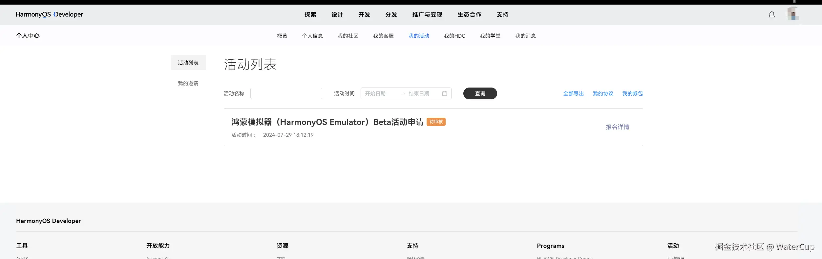The width and height of the screenshot is (822, 259).
Task: Open the notification bell icon
Action: (x=772, y=15)
